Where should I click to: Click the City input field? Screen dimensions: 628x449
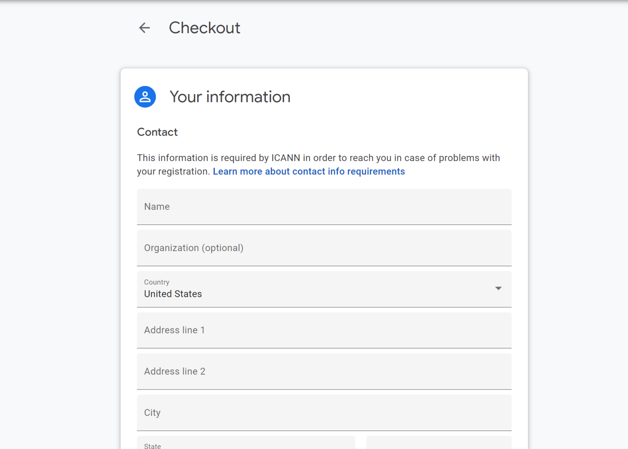tap(324, 413)
